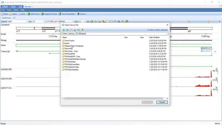Sort by the Size column header
This screenshot has height=125, width=222.
pyautogui.click(x=126, y=37)
